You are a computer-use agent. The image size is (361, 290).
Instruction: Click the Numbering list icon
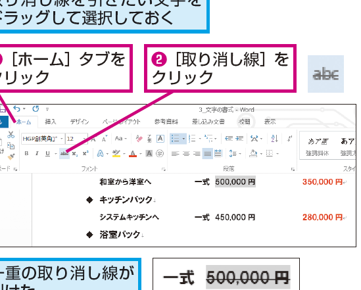pyautogui.click(x=192, y=139)
